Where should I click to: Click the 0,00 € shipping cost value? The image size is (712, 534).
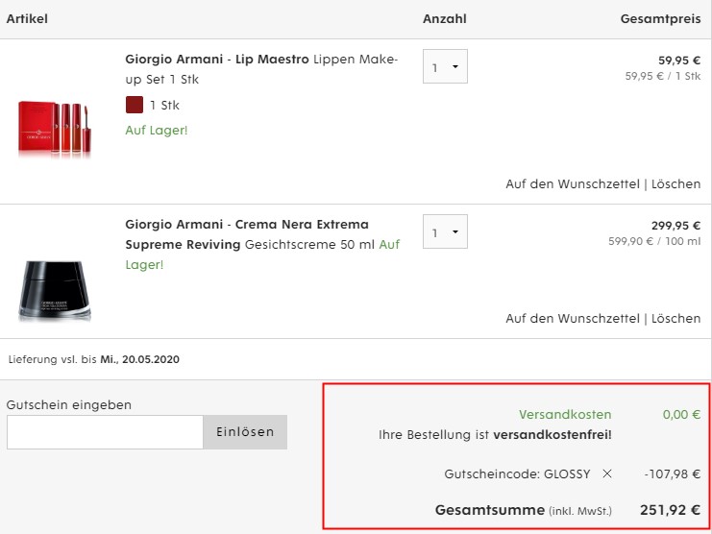coord(681,415)
